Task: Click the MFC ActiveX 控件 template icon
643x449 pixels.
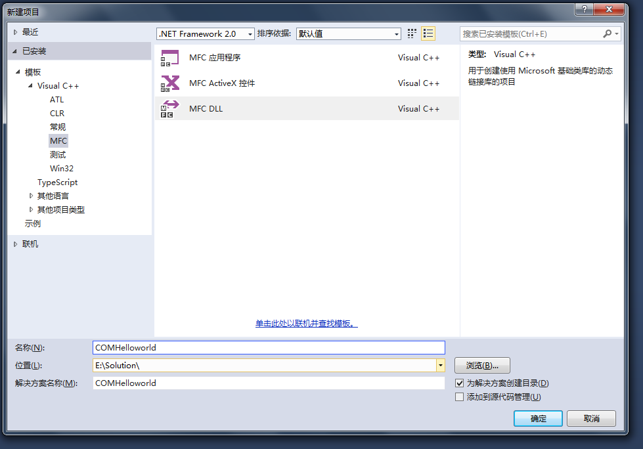Action: coord(169,83)
